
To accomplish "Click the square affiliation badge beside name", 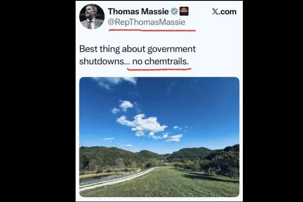I will click(184, 11).
